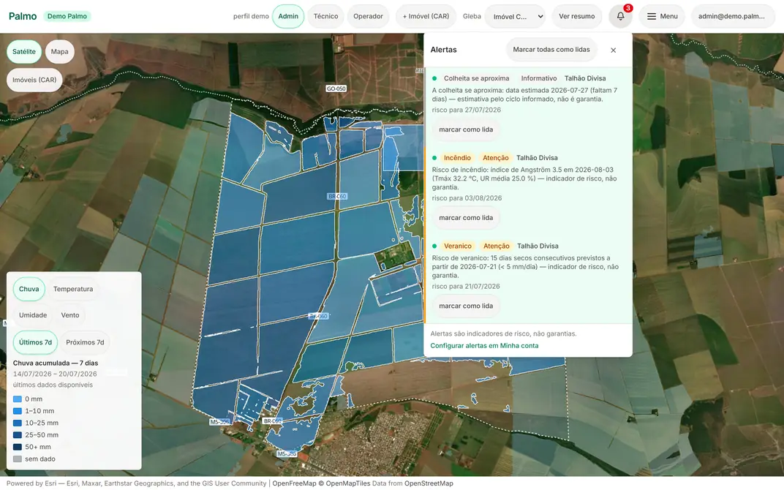
Task: Open the OpenMapTiles attribution link
Action: (x=348, y=483)
